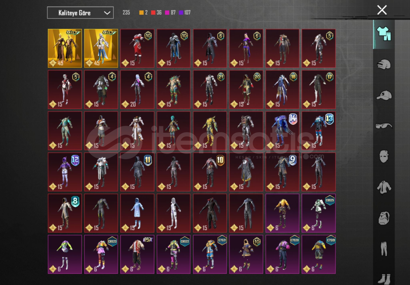This screenshot has width=410, height=285.
Task: Open the C8S22 season outfit
Action: 174,254
